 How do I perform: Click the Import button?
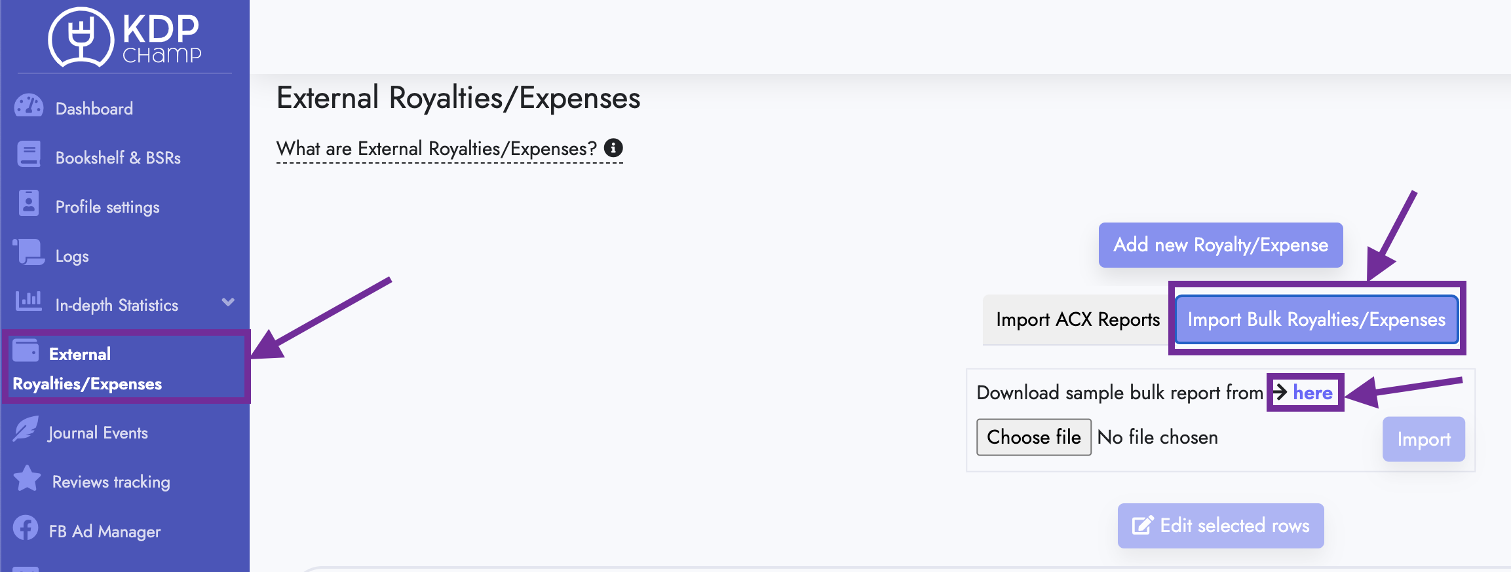coord(1424,439)
